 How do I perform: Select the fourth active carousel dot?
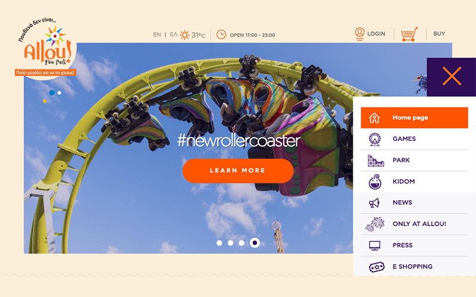point(255,243)
